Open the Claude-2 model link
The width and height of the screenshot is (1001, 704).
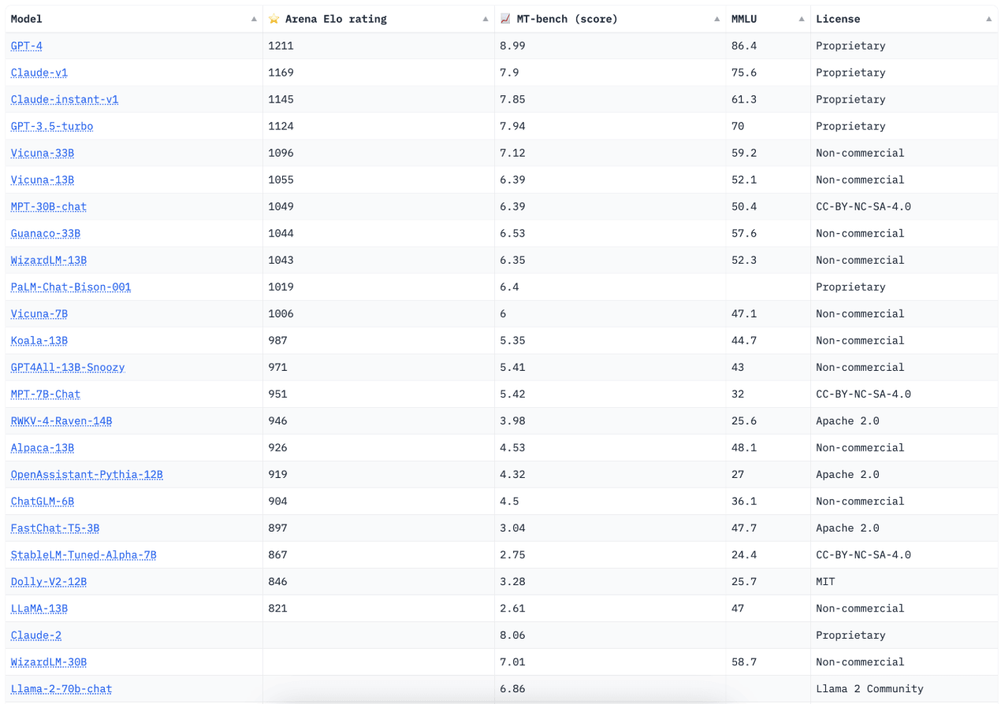36,635
